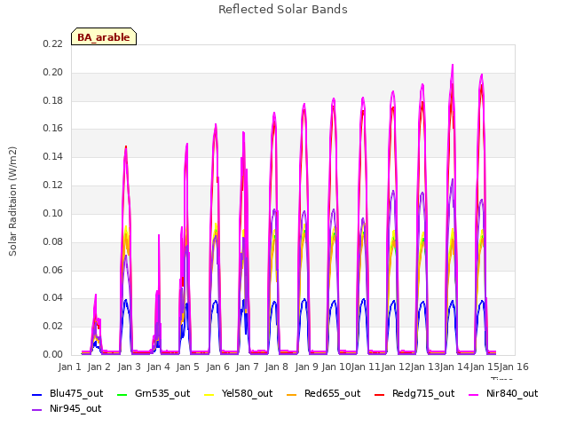This screenshot has width=568, height=426.
Task: Click yellow color marker for Yel580_out
Action: (209, 394)
